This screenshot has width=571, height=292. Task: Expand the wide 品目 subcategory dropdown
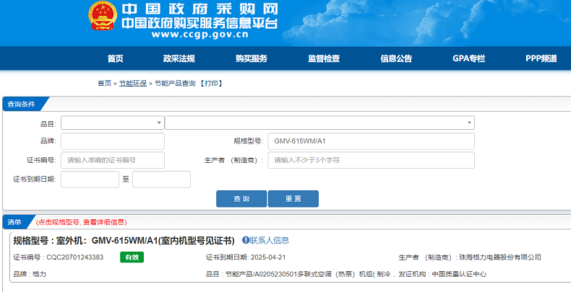319,123
